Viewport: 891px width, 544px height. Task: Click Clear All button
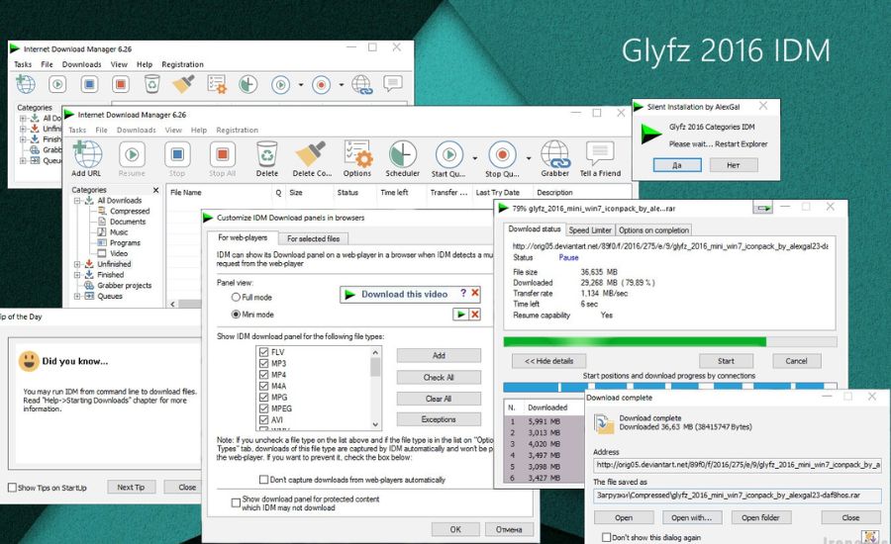(x=439, y=399)
